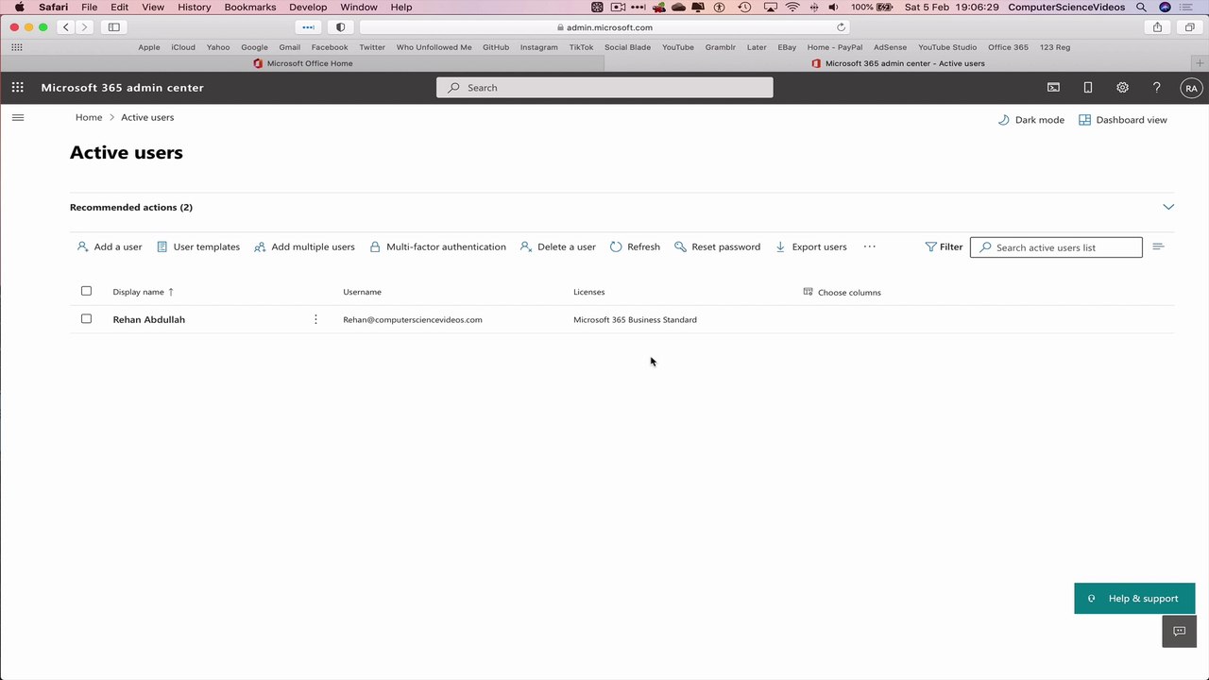Click Safari back button
This screenshot has width=1209, height=680.
click(x=66, y=27)
